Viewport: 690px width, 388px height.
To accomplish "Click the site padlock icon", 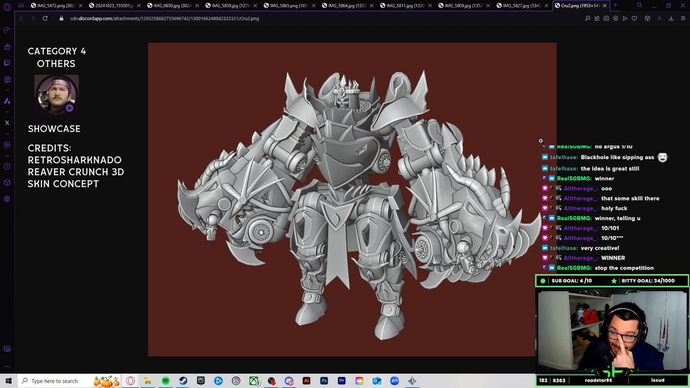I will tap(62, 18).
